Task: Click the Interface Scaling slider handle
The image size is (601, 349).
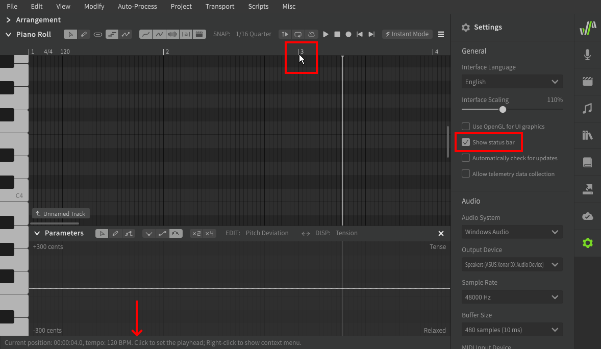Action: click(503, 109)
